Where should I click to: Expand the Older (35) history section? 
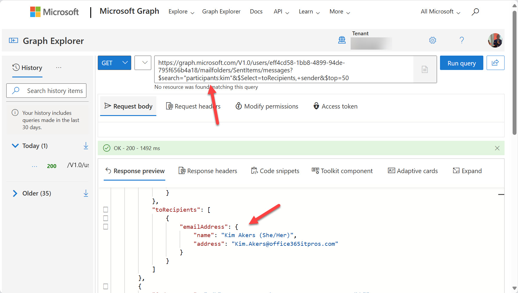[15, 193]
